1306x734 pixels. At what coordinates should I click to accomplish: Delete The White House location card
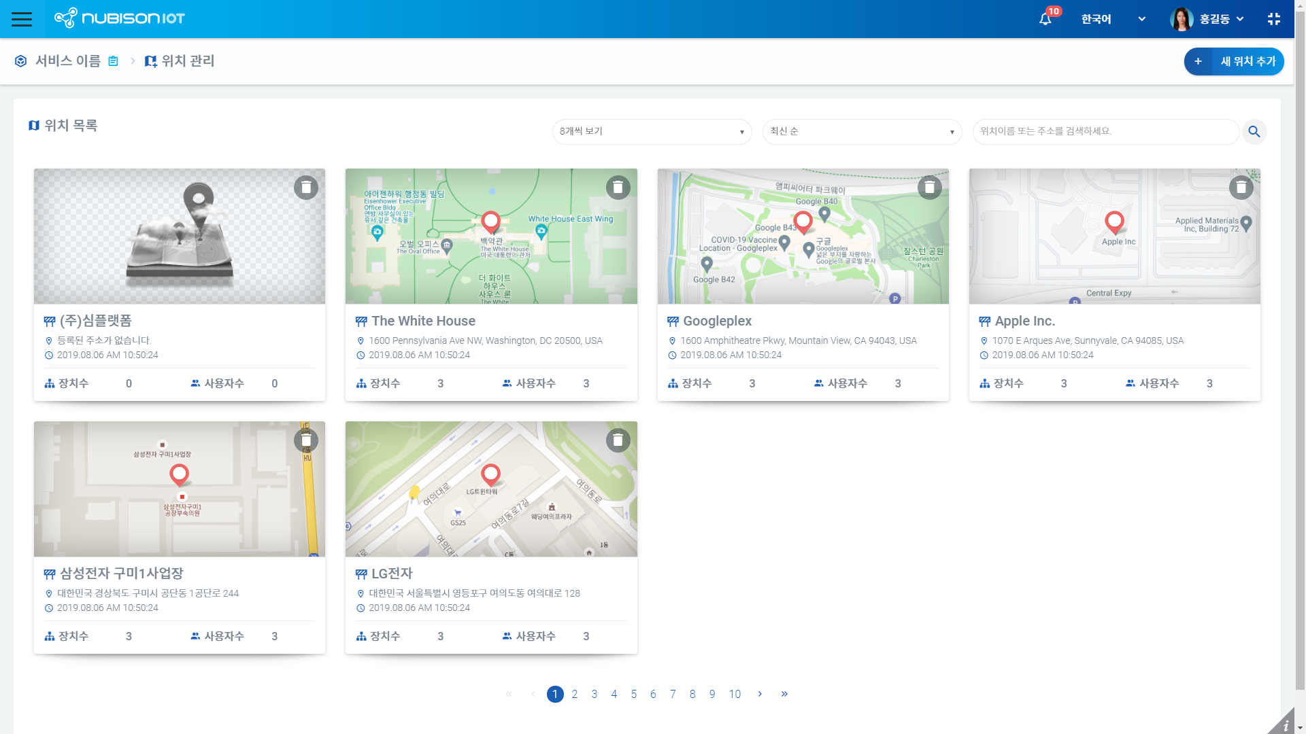(618, 187)
